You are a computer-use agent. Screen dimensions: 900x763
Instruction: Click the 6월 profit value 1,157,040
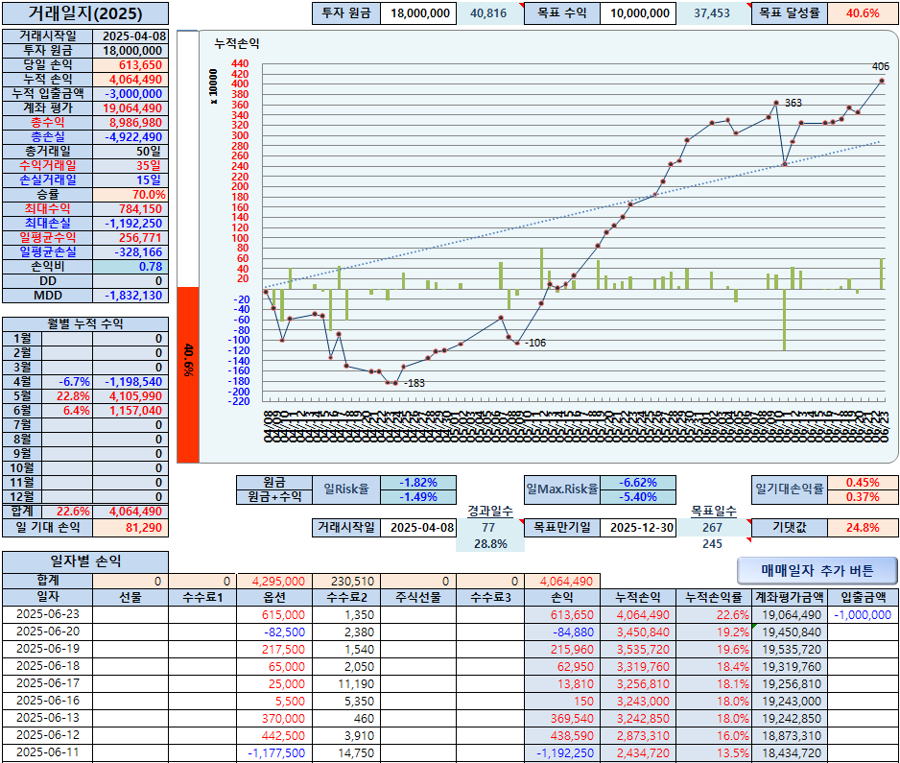tap(130, 411)
